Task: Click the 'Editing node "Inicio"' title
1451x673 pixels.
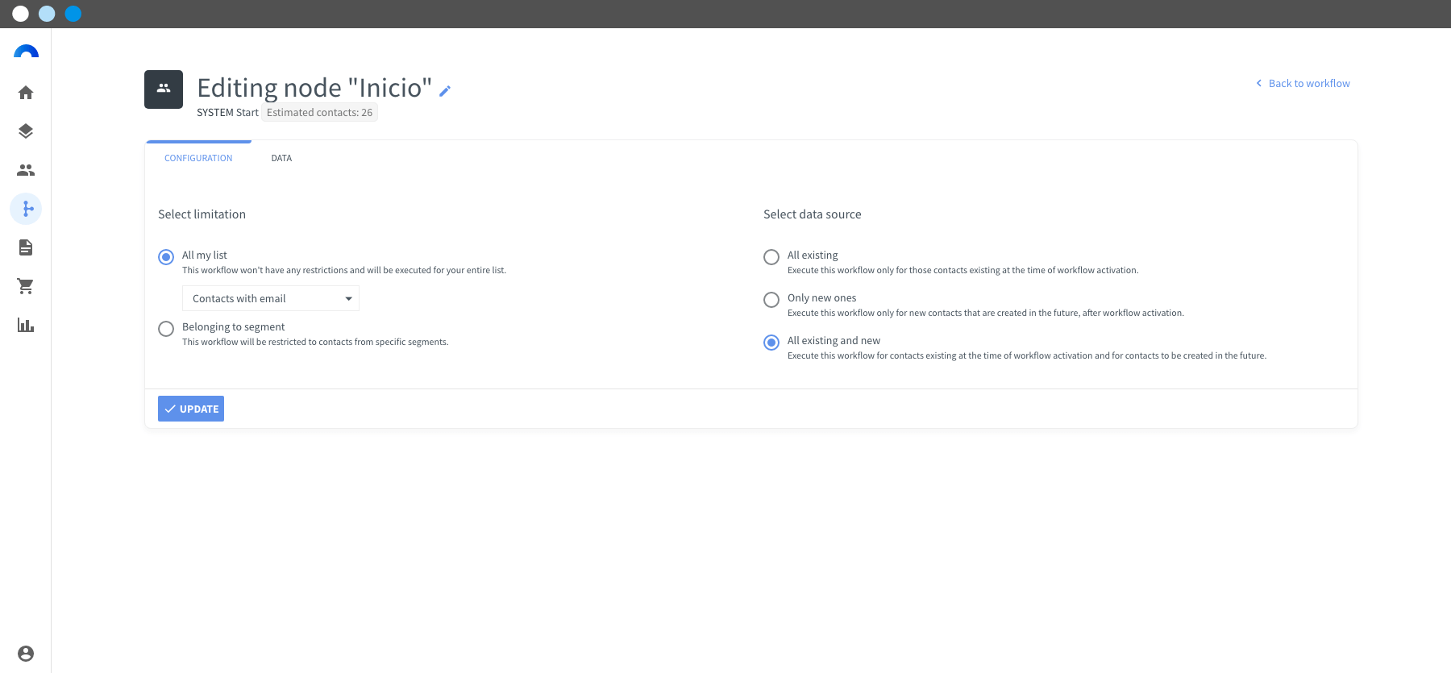Action: pos(314,88)
